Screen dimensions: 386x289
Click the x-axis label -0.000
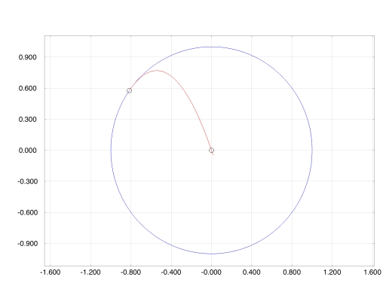[x=211, y=272]
